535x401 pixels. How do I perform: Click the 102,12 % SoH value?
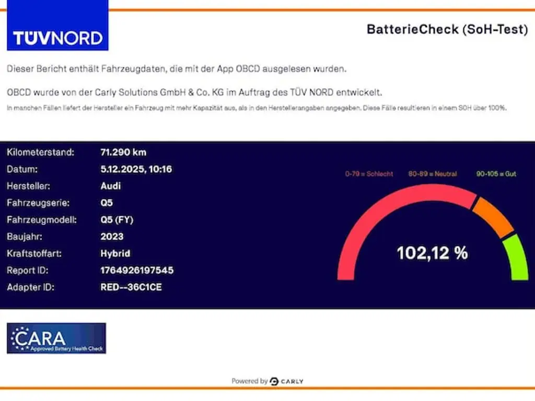(x=432, y=253)
